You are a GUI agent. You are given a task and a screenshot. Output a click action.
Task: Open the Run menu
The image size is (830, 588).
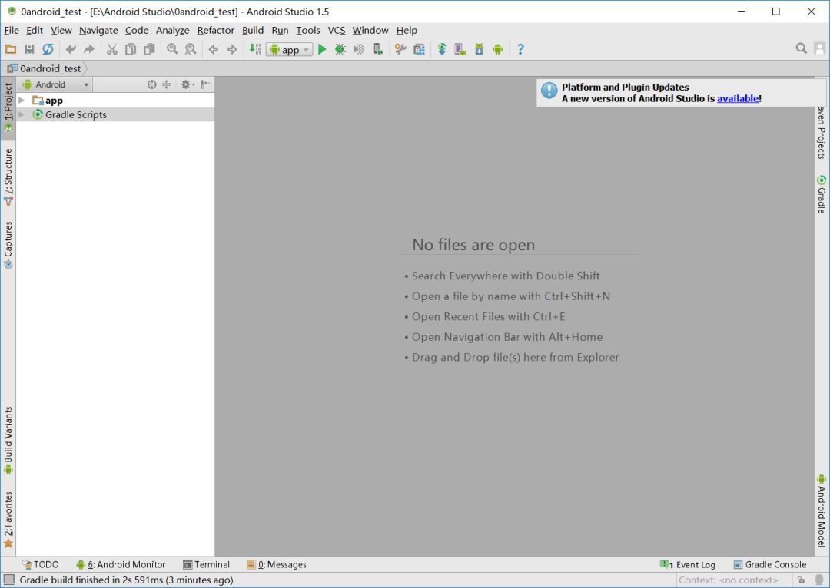coord(280,30)
